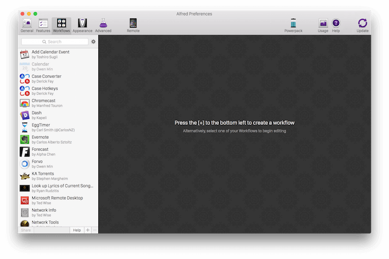This screenshot has width=389, height=259.
Task: Select the Network Tools workflow icon
Action: [x=24, y=224]
